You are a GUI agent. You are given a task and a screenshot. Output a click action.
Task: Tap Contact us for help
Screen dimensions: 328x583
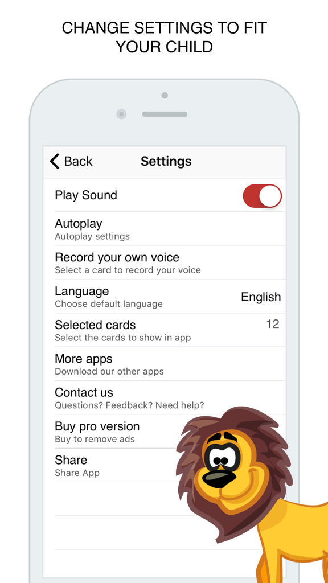click(x=165, y=398)
